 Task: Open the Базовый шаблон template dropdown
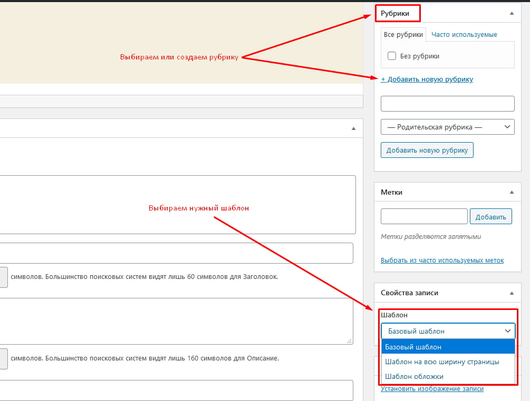(448, 331)
